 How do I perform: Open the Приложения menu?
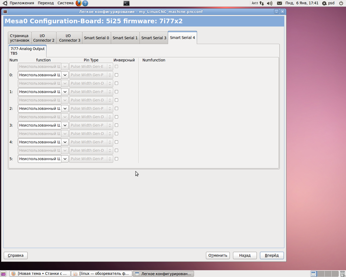click(x=22, y=3)
